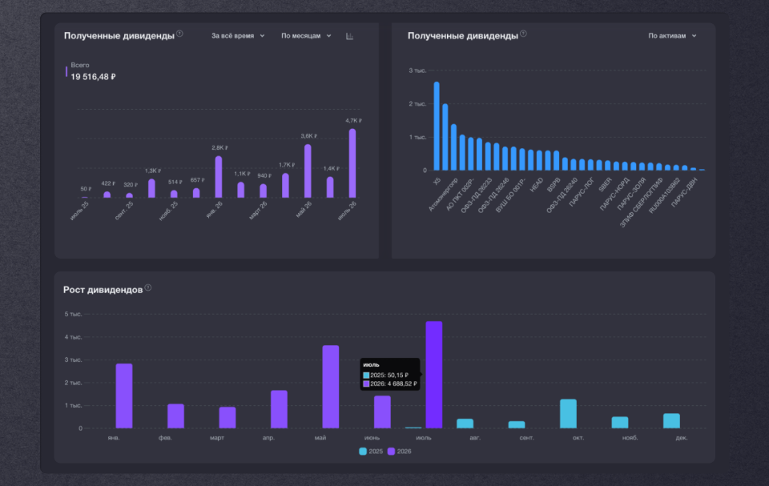The image size is (769, 486).
Task: Click help icon next to Рост дивидендов
Action: tap(148, 288)
